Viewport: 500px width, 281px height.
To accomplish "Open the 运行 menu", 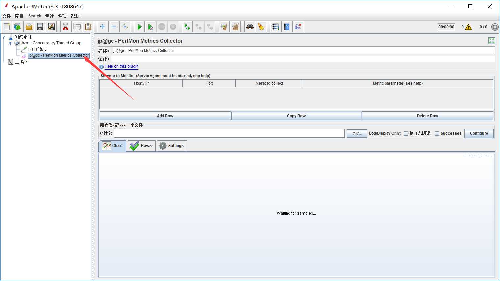I will (x=49, y=16).
